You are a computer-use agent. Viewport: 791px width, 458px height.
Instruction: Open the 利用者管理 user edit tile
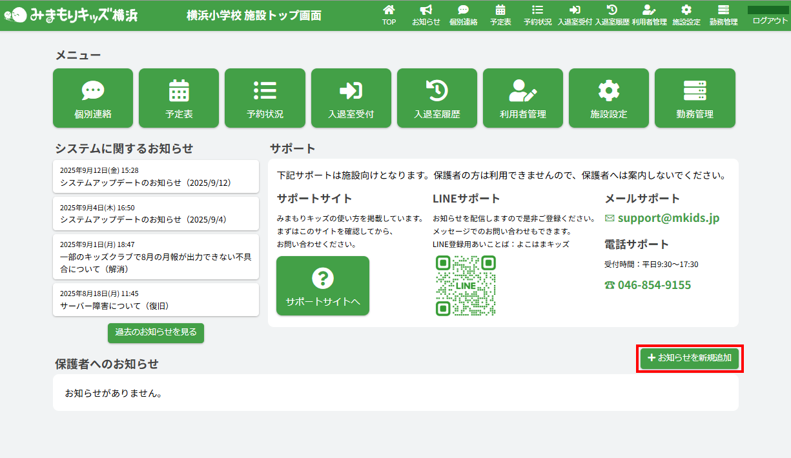click(x=522, y=98)
